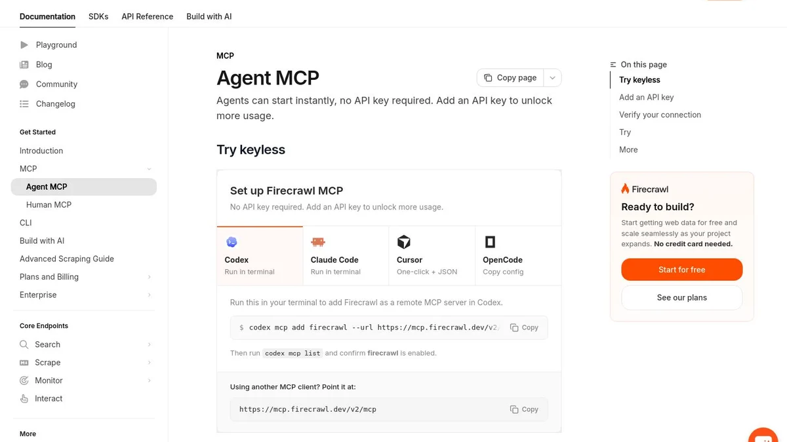Viewport: 787px width, 442px height.
Task: Open the Advanced Scraping Guide link
Action: 67,259
